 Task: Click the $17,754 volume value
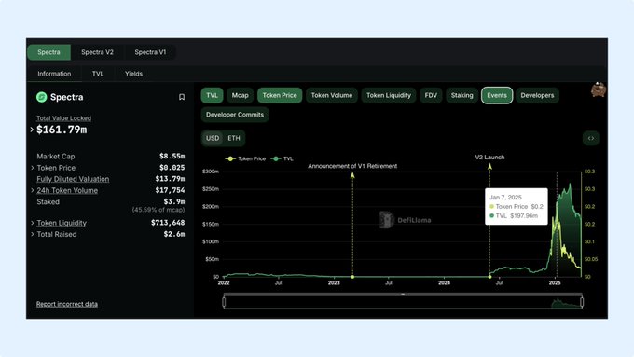(170, 190)
